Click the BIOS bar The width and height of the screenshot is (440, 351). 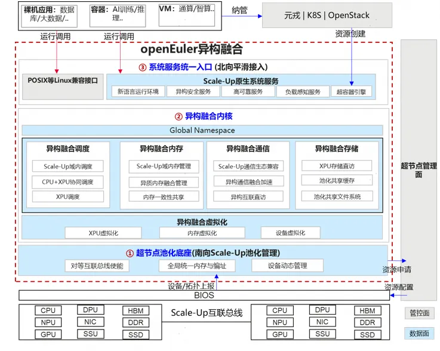click(x=204, y=295)
